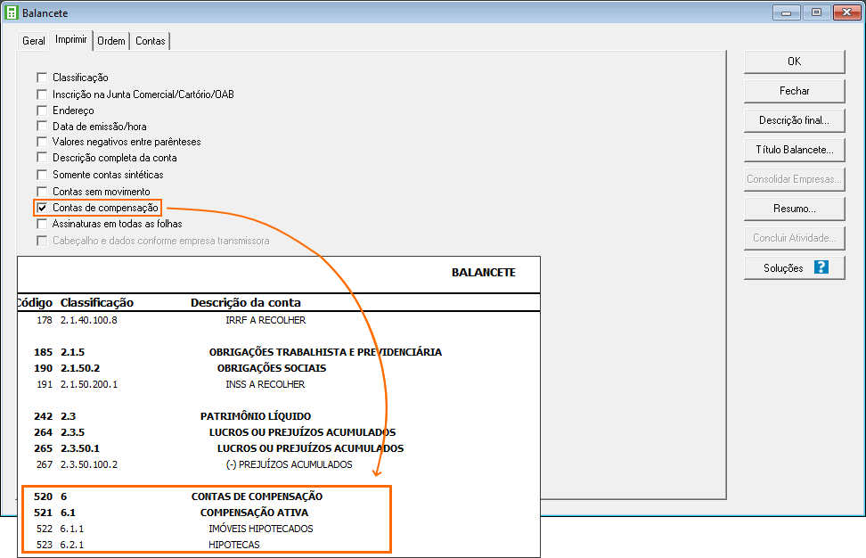
Task: Click classification code 2.1.40.100.8
Action: [89, 320]
